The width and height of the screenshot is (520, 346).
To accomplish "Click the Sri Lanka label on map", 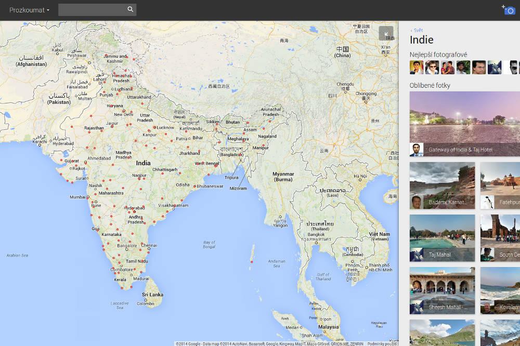I will point(152,295).
